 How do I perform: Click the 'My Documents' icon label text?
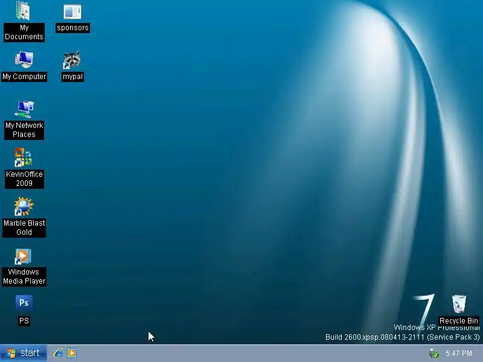pyautogui.click(x=24, y=33)
